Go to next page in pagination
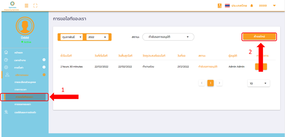The image size is (285, 137). [219, 83]
